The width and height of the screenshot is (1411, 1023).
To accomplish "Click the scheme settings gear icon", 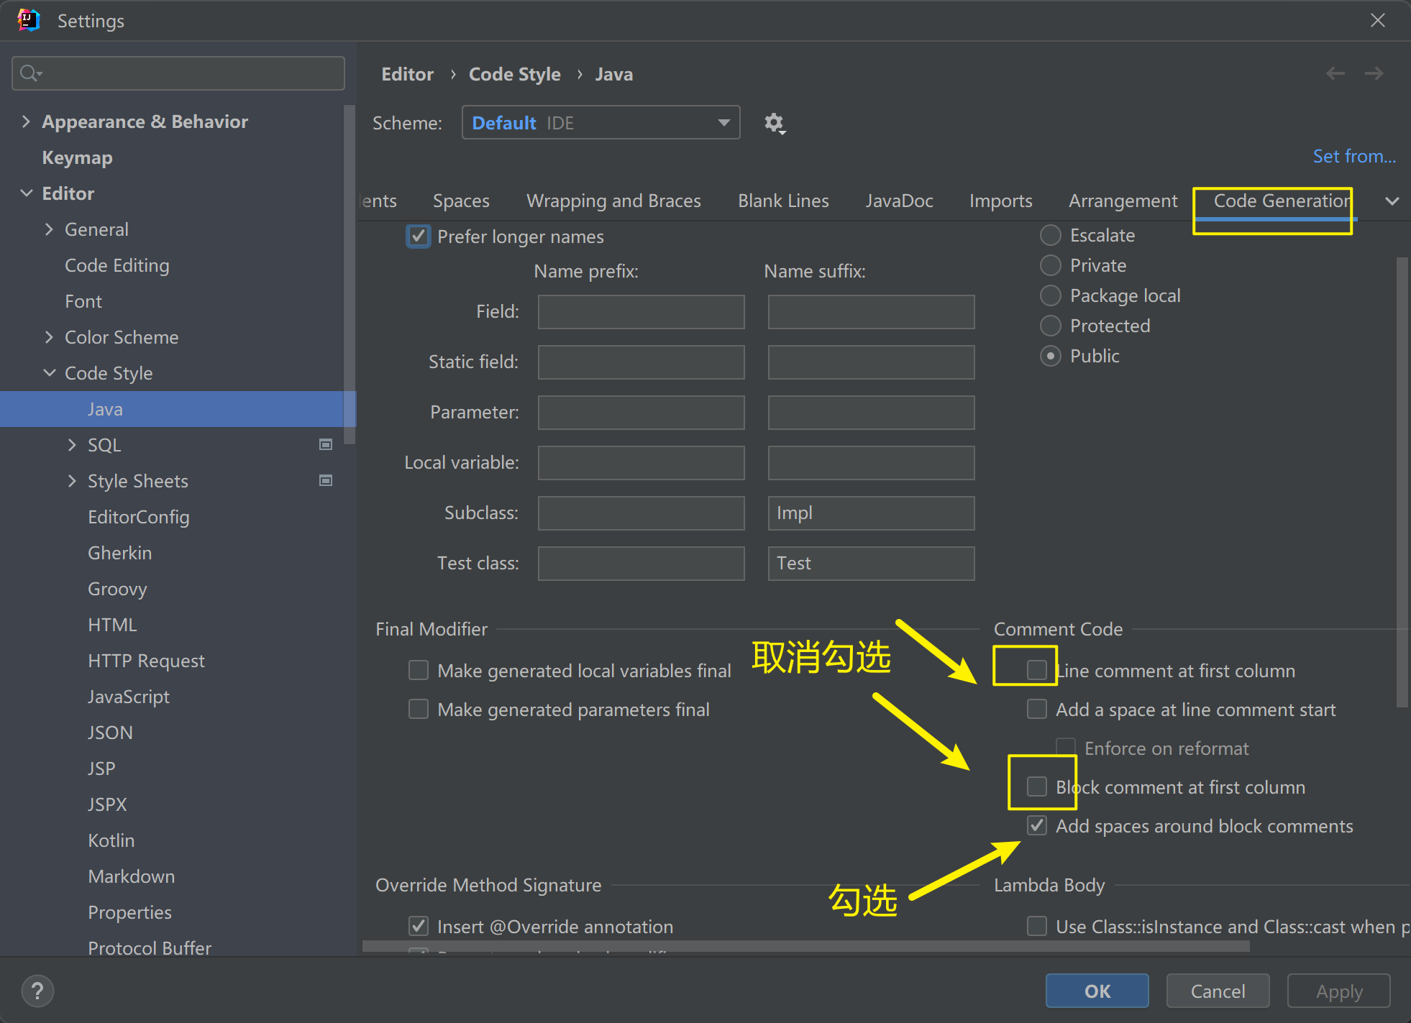I will pyautogui.click(x=774, y=124).
